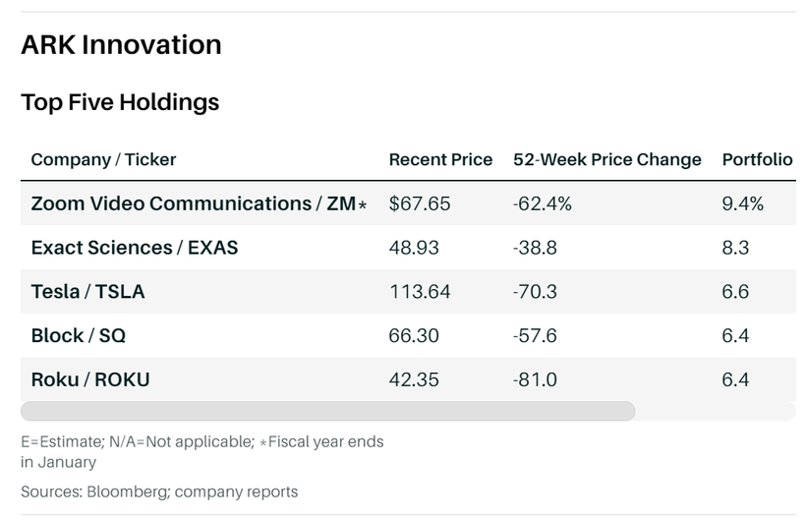Select the Roku / ROKU company cell
Viewport: 806px width, 522px height.
pyautogui.click(x=90, y=379)
